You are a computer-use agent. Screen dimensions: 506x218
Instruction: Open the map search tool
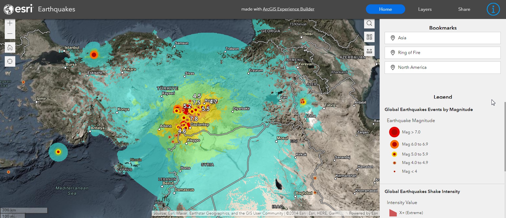369,23
